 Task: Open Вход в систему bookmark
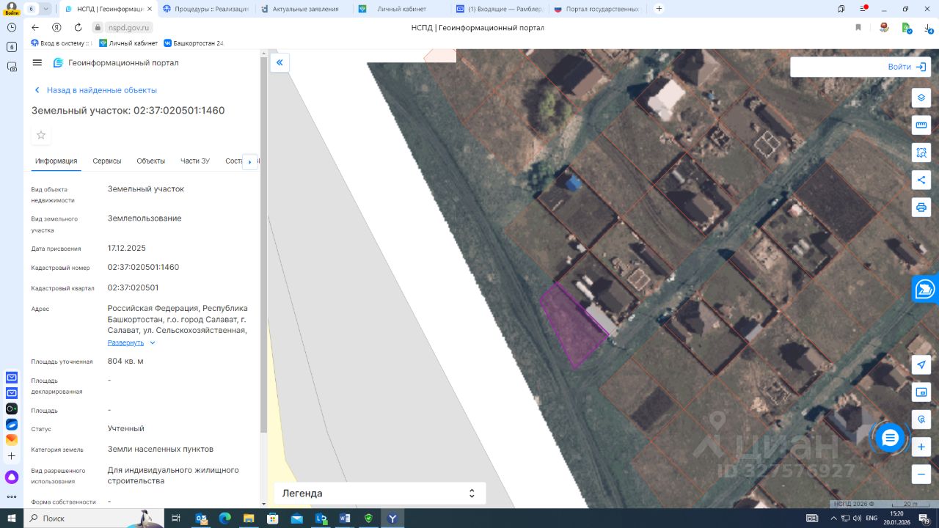click(x=62, y=43)
